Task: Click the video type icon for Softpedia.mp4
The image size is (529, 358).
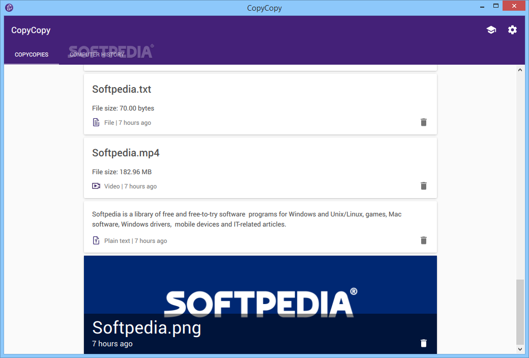Action: click(x=96, y=186)
